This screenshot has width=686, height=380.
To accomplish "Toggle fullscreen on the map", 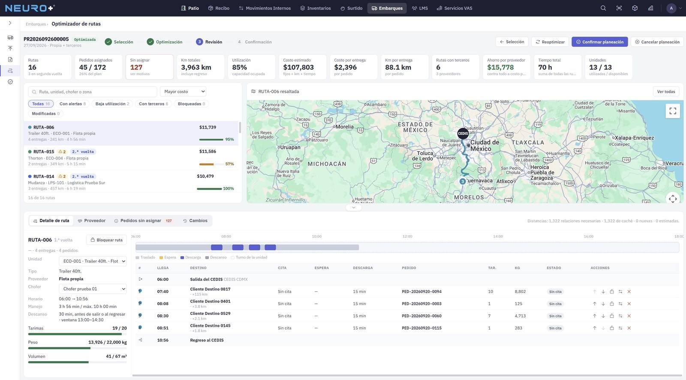I will tap(673, 111).
